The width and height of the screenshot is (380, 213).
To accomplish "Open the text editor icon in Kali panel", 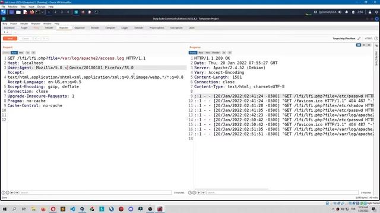I will pyautogui.click(x=25, y=12).
